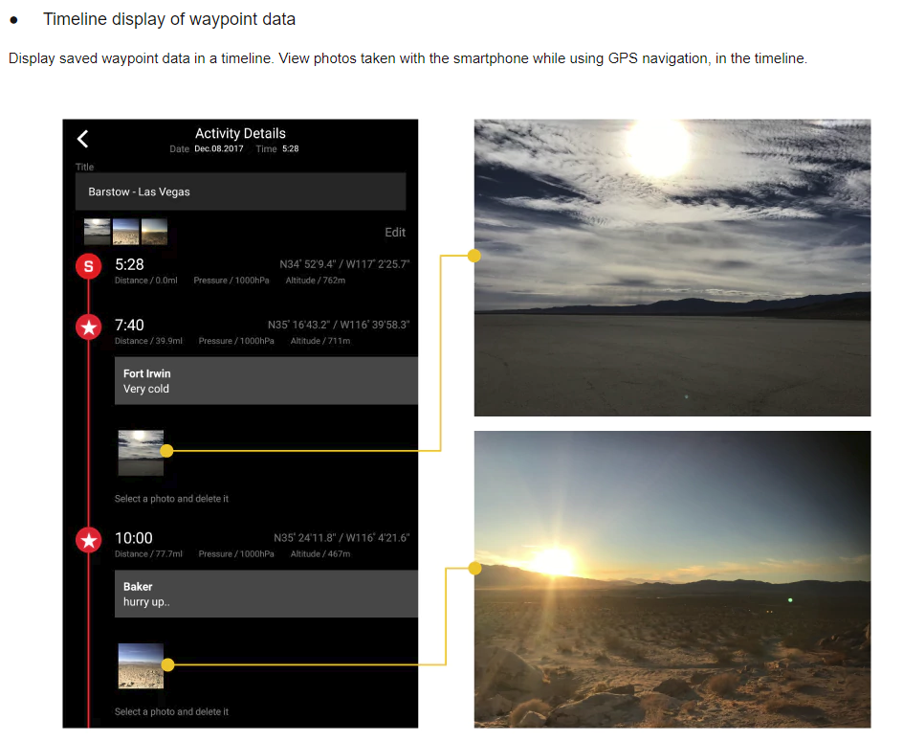Click yellow dot on cloudy sky photo

point(474,256)
